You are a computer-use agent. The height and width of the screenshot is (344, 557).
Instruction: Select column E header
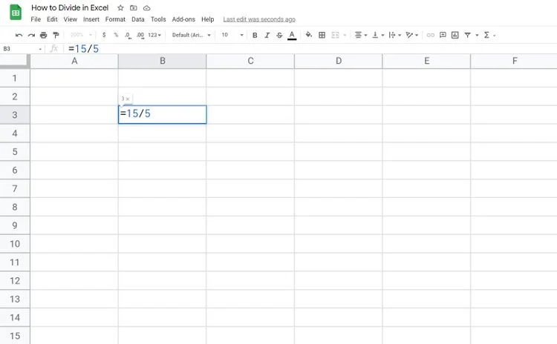[x=426, y=61]
